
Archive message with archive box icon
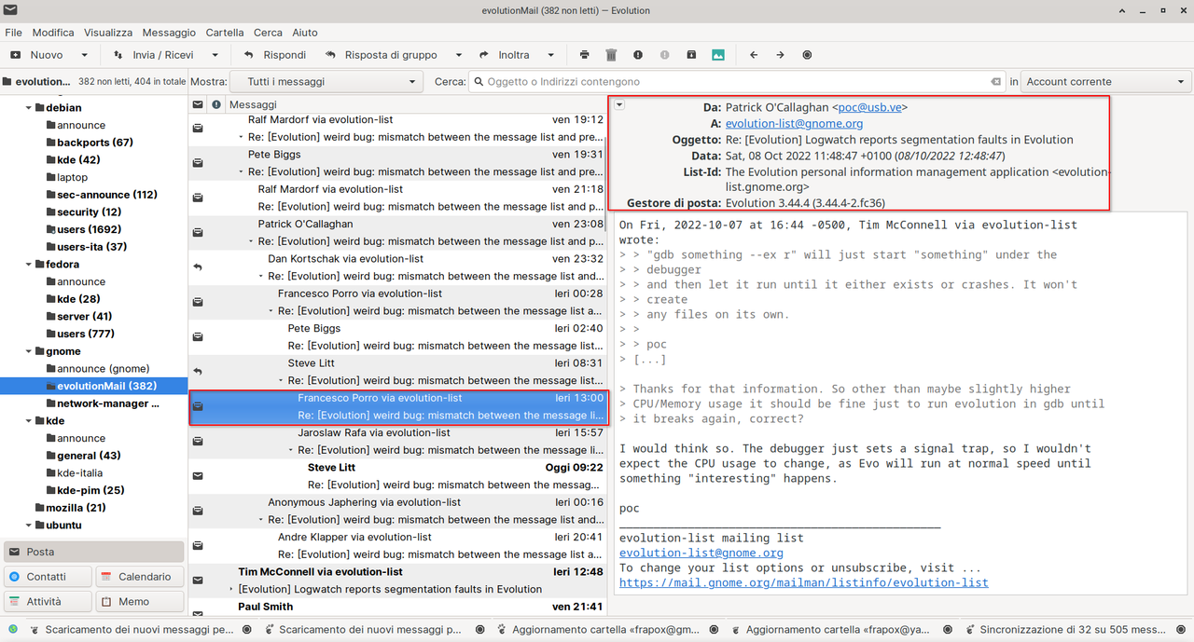691,55
